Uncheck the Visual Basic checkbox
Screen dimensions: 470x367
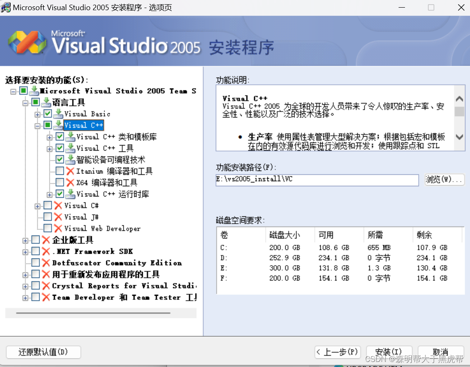tap(48, 113)
